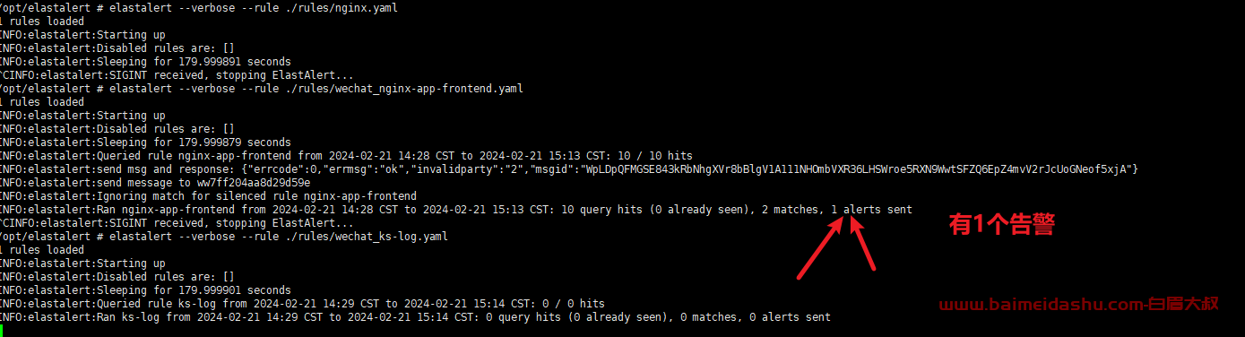Click the wechat_nginx-app-frontend.yaml command line
Image resolution: width=1245 pixels, height=337 pixels.
coord(262,89)
